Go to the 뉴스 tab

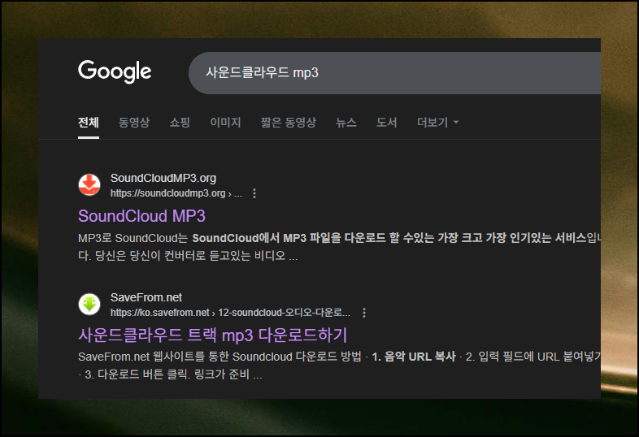point(346,122)
